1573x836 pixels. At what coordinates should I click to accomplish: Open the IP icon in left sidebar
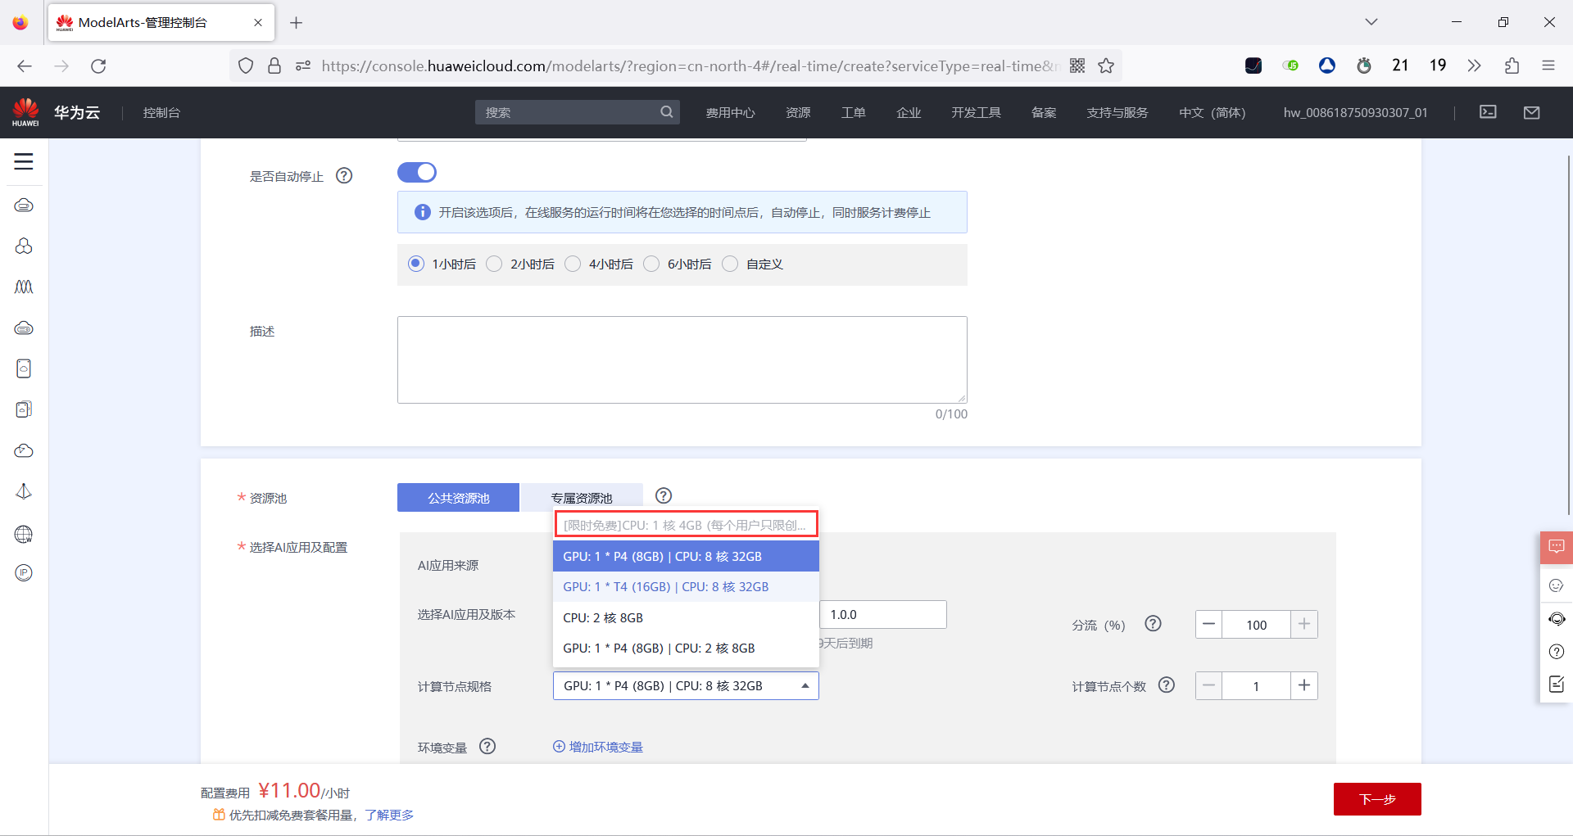[x=24, y=573]
